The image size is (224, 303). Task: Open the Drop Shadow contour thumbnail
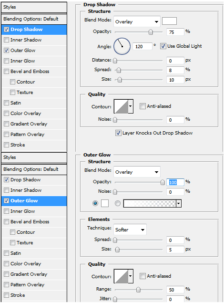(121, 106)
